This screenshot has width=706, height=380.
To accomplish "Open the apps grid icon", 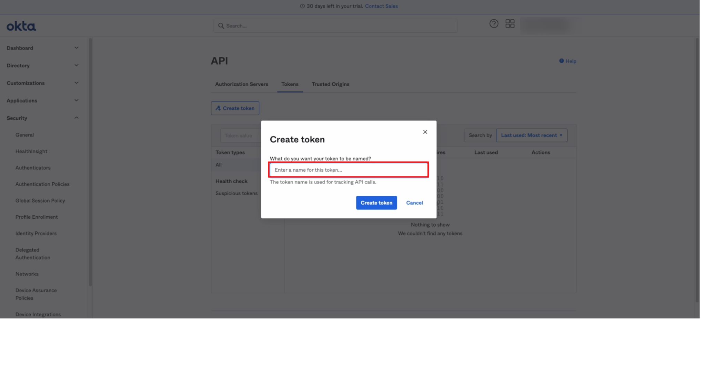I will pos(510,24).
